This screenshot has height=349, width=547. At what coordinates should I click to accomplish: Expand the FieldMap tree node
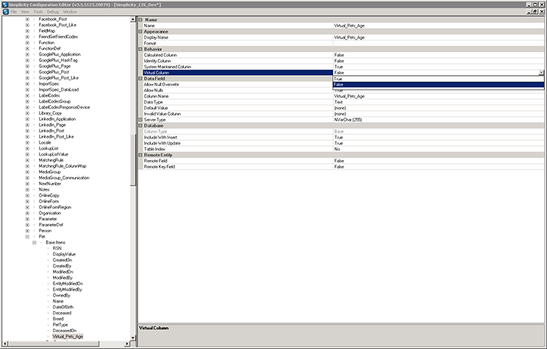pos(27,31)
